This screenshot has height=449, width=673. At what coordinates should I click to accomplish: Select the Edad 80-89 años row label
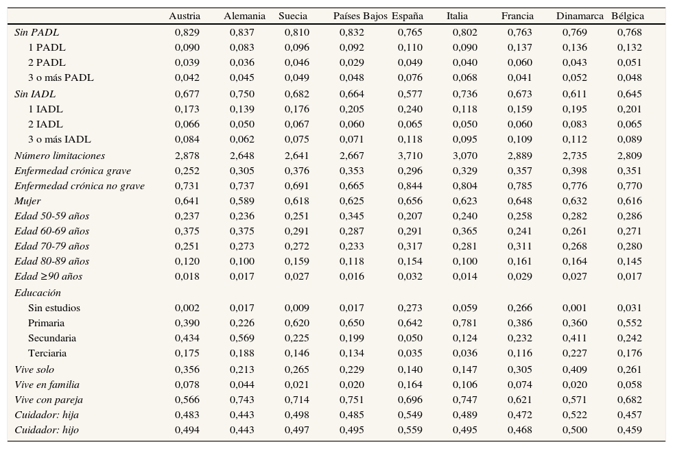click(x=52, y=261)
